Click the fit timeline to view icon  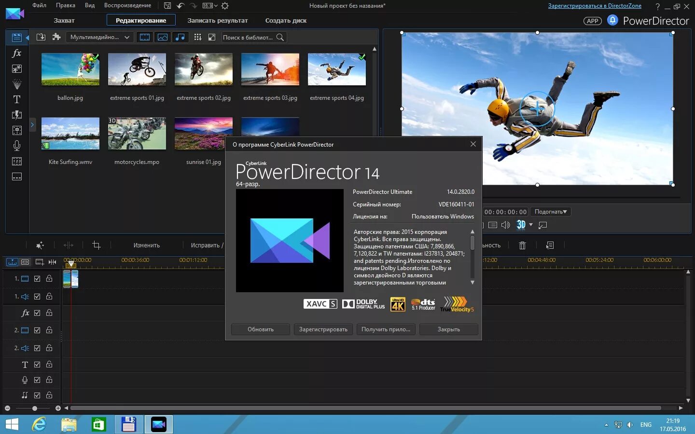[x=53, y=262]
